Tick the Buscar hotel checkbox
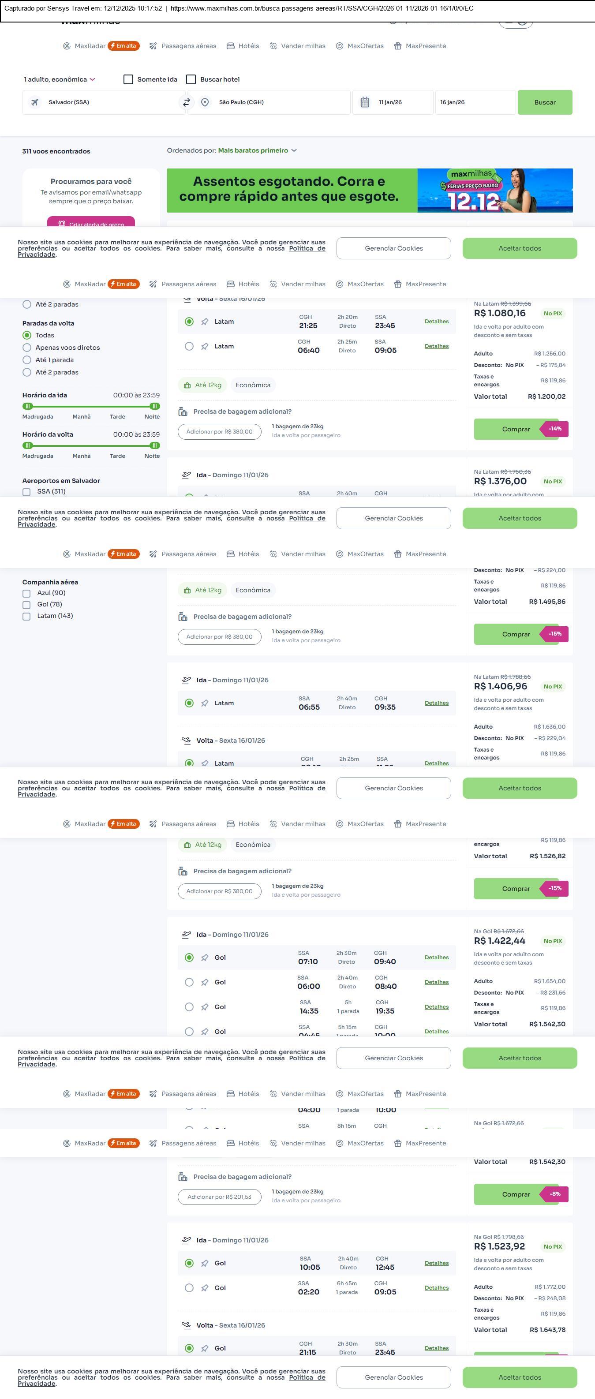595x1399 pixels. pos(191,79)
